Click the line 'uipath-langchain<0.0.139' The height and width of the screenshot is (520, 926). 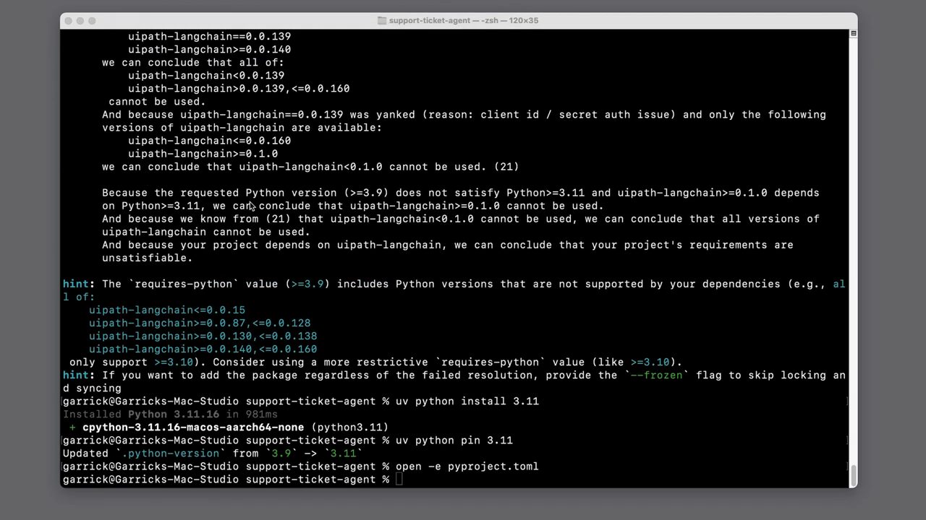(206, 76)
